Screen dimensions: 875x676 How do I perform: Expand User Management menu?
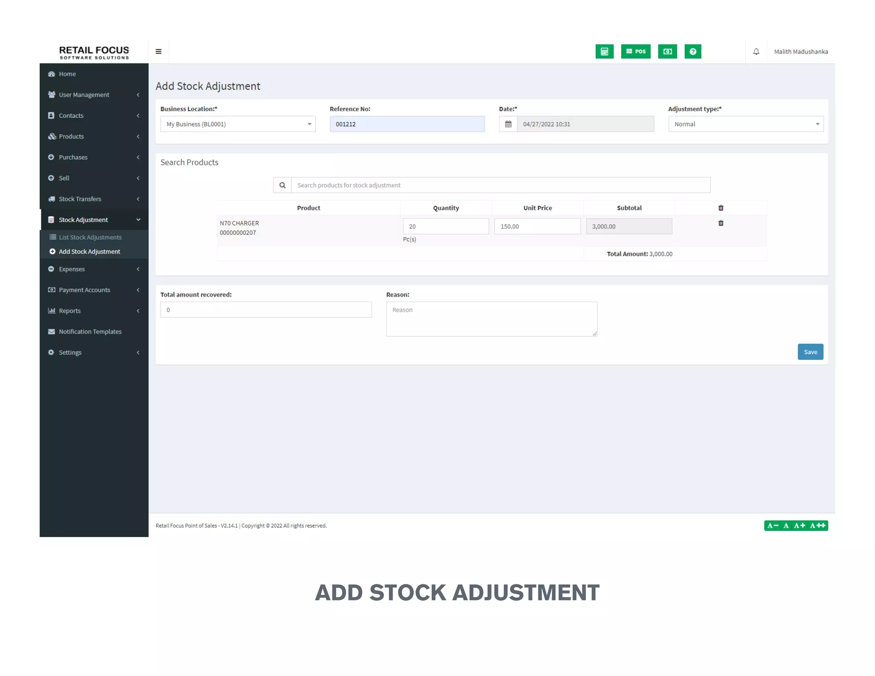tap(94, 95)
